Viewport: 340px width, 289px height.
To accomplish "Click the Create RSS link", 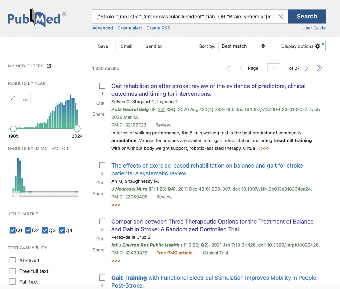I will 158,28.
